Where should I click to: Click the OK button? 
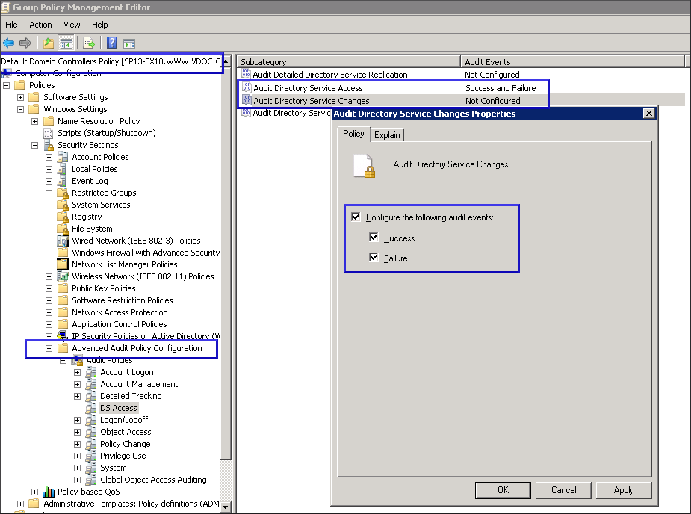pos(502,490)
